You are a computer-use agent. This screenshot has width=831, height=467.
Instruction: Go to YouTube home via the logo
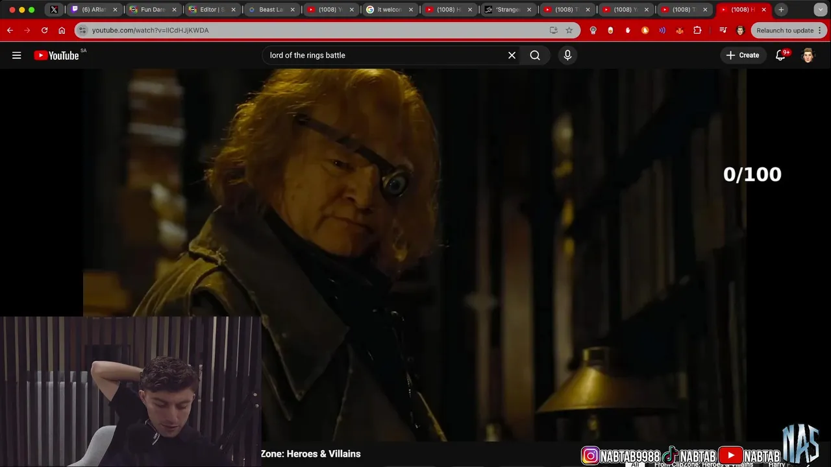(x=56, y=55)
